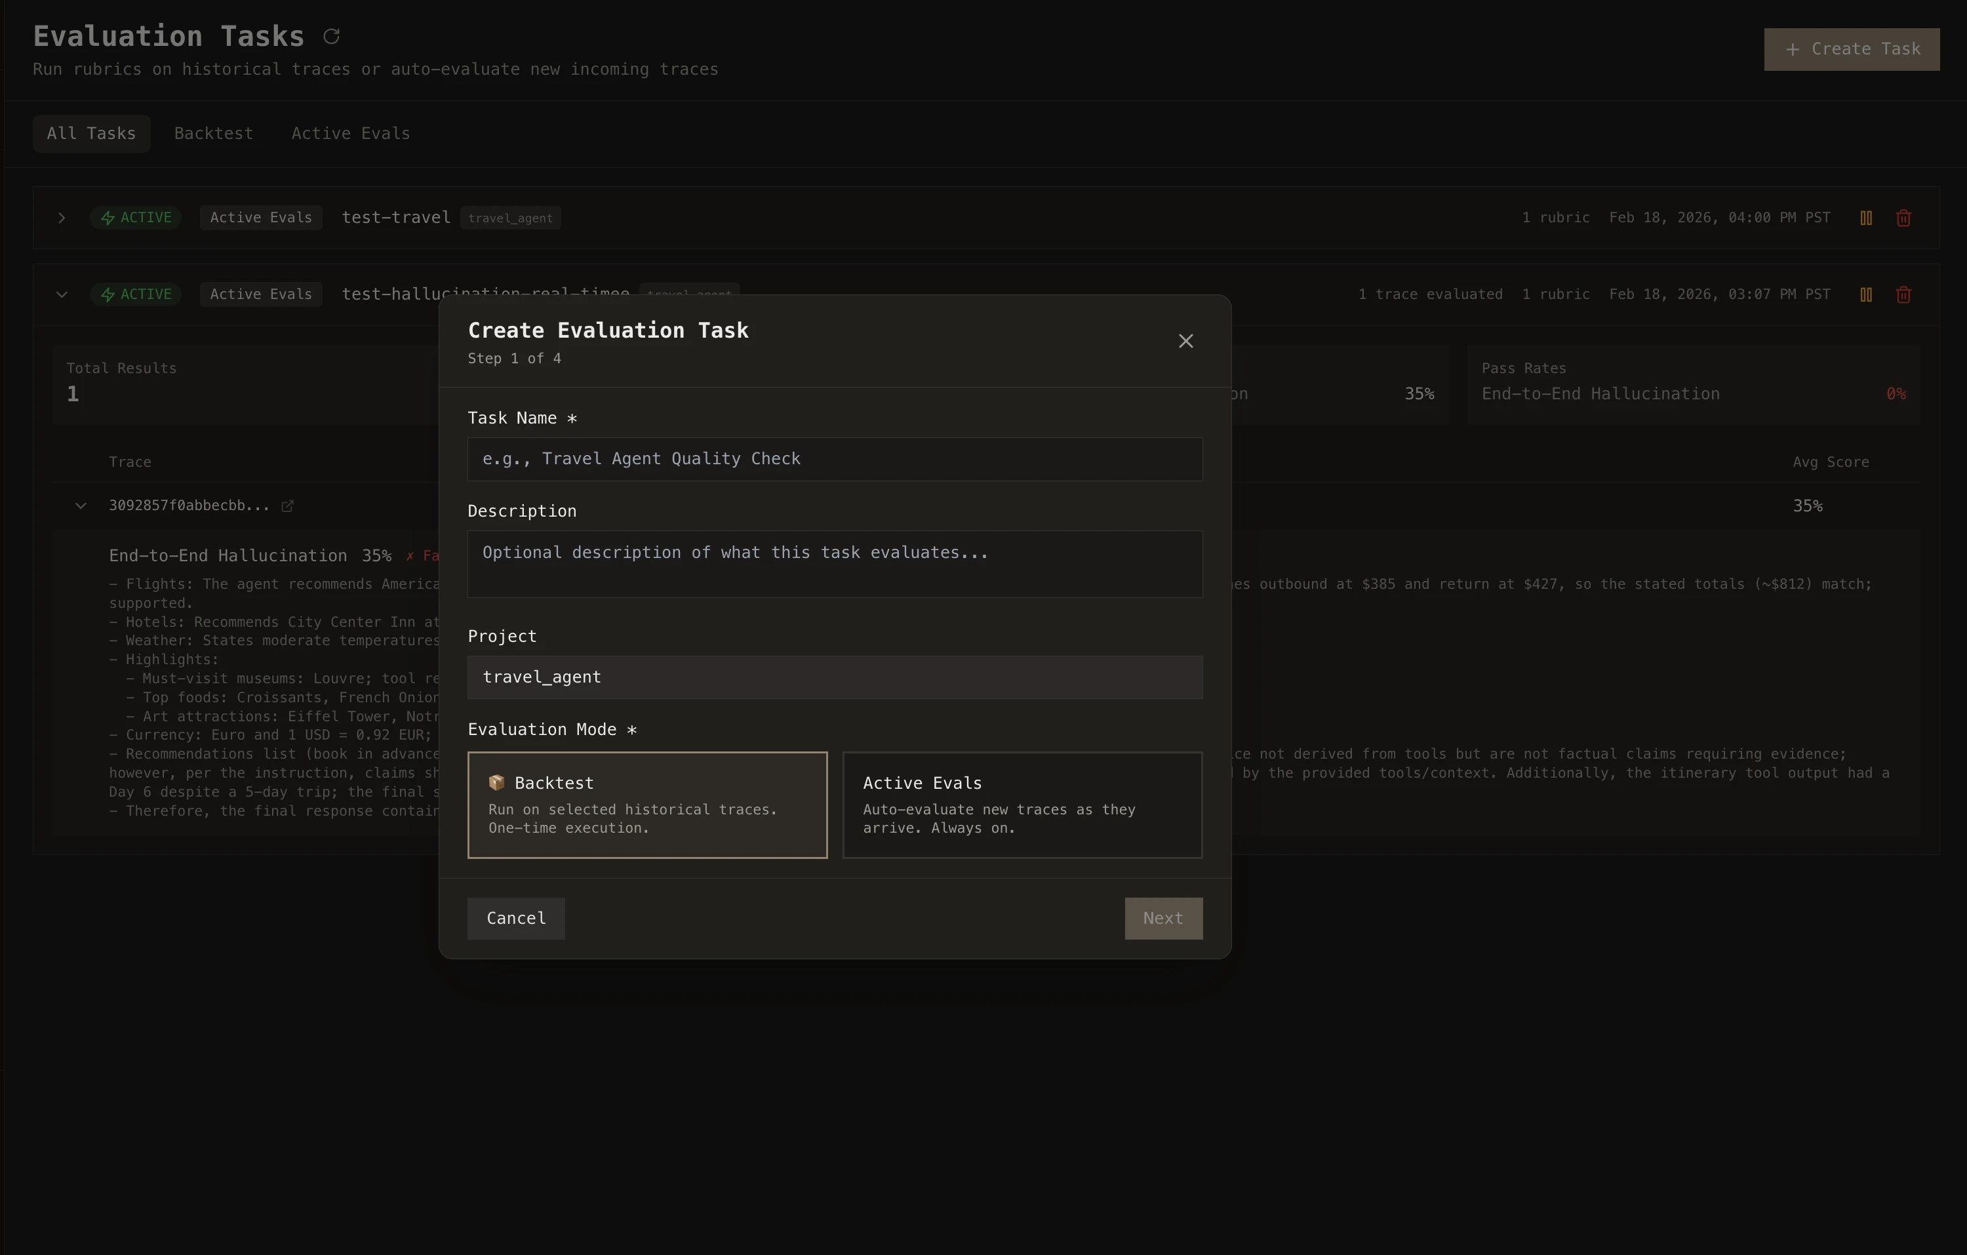The image size is (1967, 1255).
Task: Click the 0% pass rate value
Action: [1895, 394]
